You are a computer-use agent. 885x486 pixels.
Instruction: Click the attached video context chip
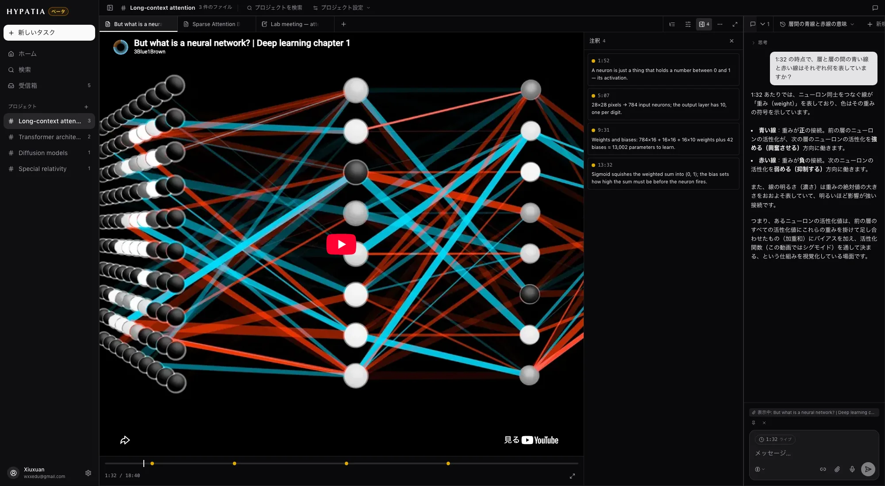coord(813,412)
